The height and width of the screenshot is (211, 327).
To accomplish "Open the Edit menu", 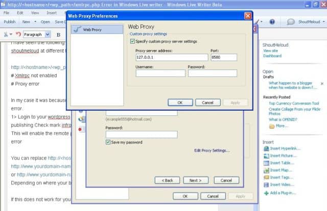I will pyautogui.click(x=20, y=13).
